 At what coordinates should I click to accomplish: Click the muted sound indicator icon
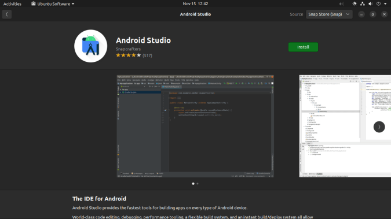[x=341, y=3]
